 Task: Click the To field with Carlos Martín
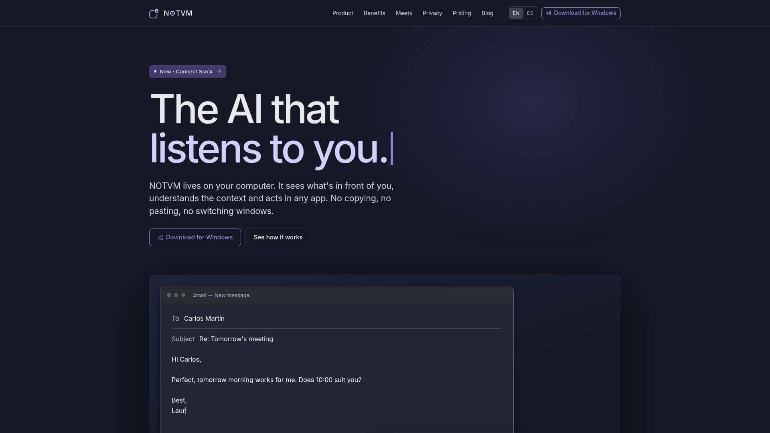(337, 318)
